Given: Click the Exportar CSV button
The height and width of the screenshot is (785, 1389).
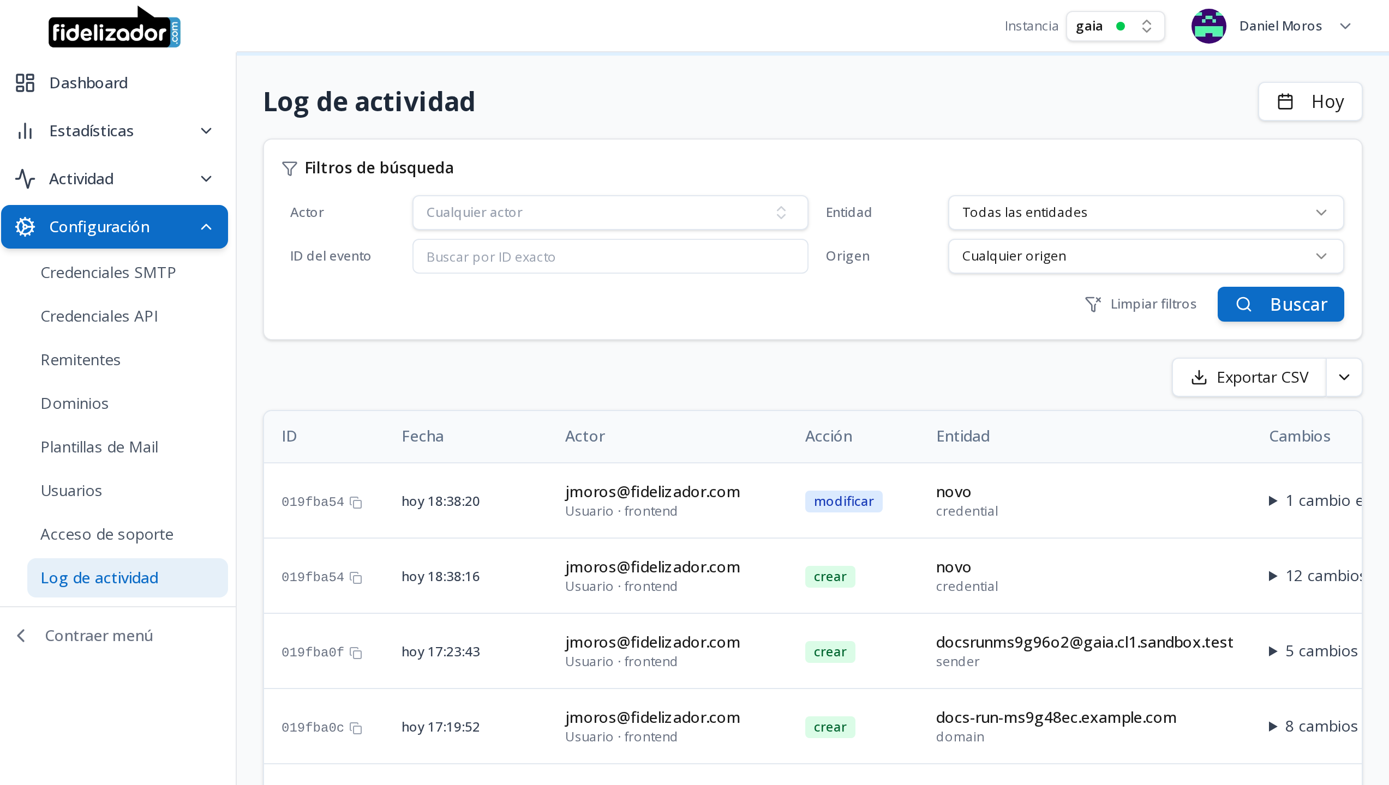Looking at the screenshot, I should click(x=1249, y=377).
